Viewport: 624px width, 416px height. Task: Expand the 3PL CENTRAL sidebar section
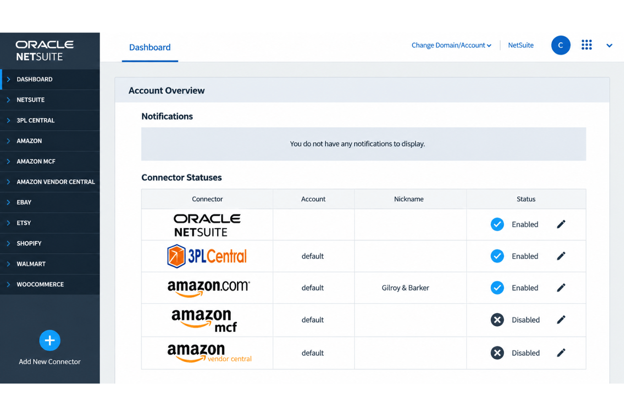click(50, 121)
